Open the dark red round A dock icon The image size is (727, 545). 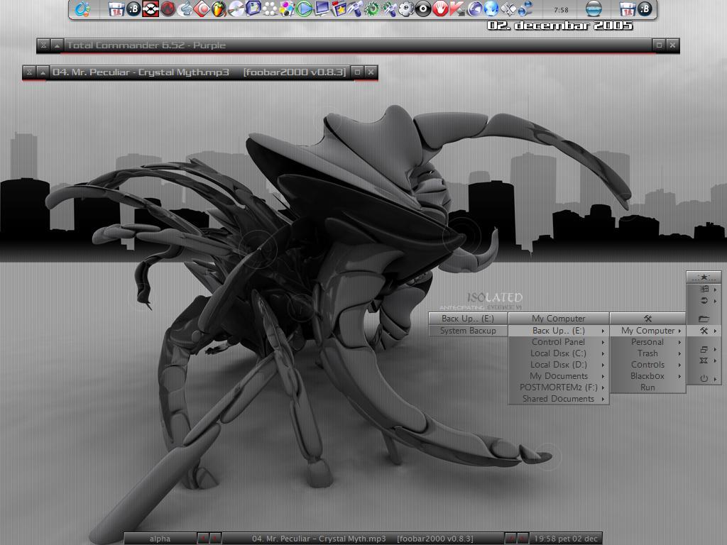point(168,9)
